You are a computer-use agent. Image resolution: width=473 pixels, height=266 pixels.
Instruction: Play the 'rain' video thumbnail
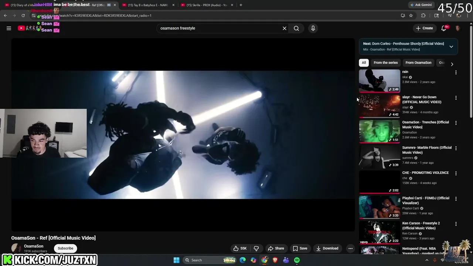click(380, 81)
